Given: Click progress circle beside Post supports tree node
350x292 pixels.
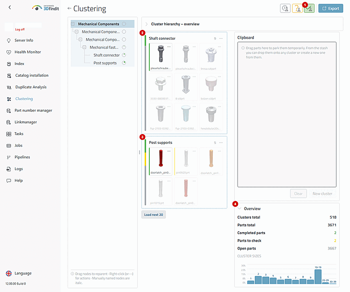Looking at the screenshot, I should pos(124,63).
